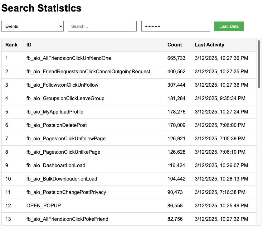Screen dimensions: 263x227
Task: Open the Events dropdown selector
Action: click(x=32, y=26)
